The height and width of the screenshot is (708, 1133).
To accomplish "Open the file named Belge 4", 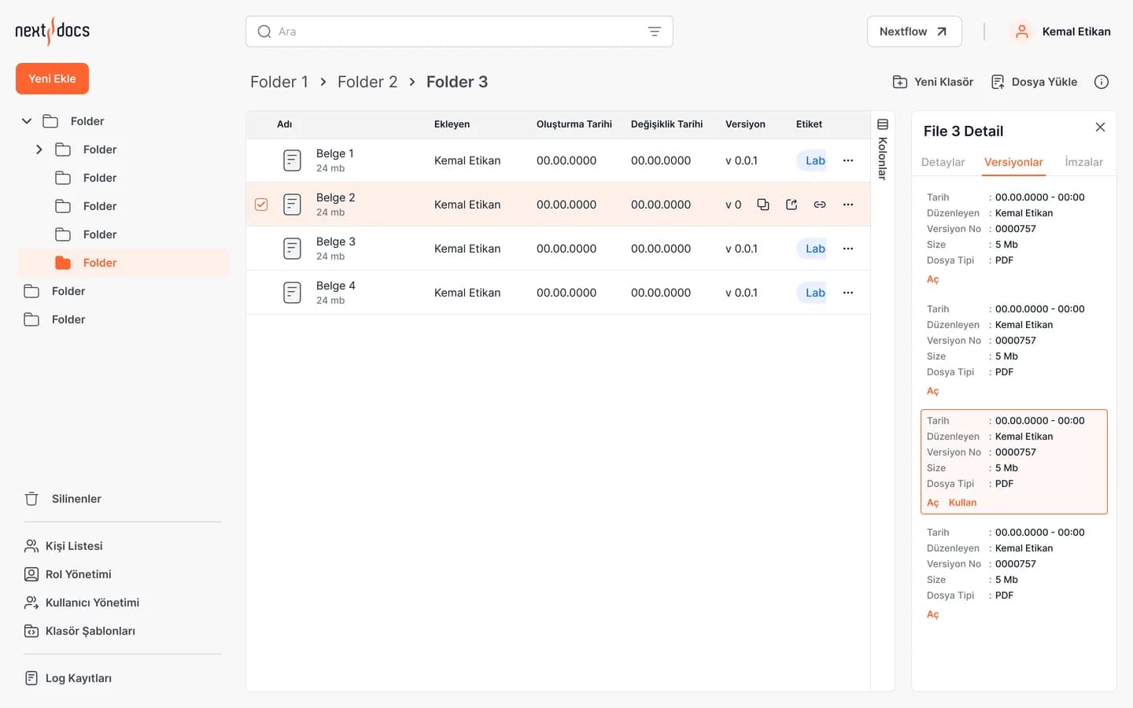I will [x=336, y=286].
